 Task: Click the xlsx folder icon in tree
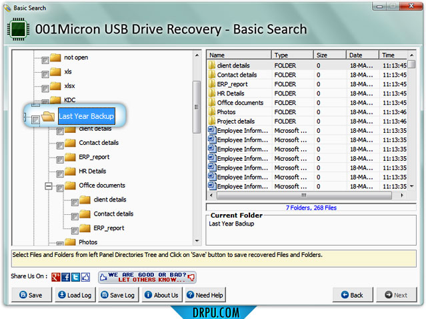[55, 86]
